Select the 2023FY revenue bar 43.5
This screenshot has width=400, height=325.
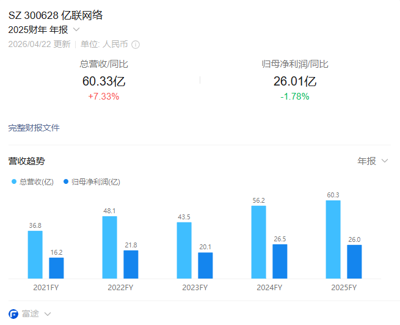[184, 250]
